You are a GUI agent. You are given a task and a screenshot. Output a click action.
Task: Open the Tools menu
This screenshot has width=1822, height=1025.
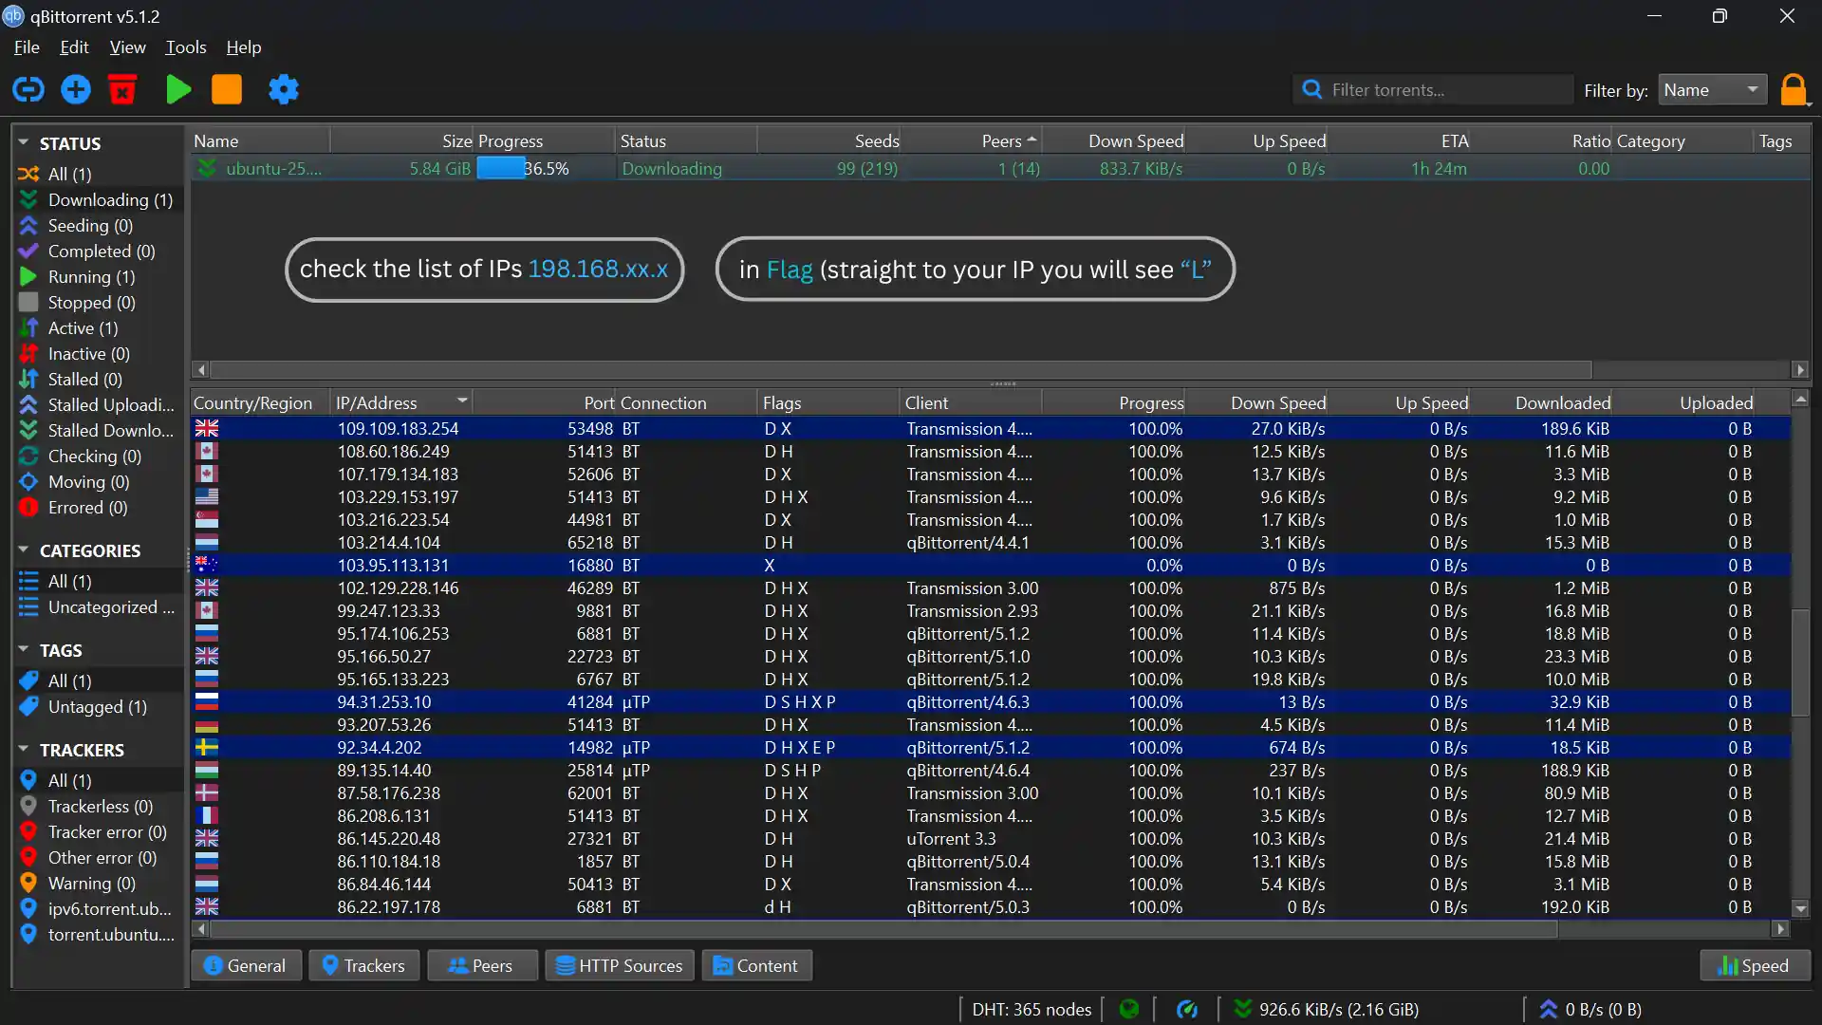point(186,47)
